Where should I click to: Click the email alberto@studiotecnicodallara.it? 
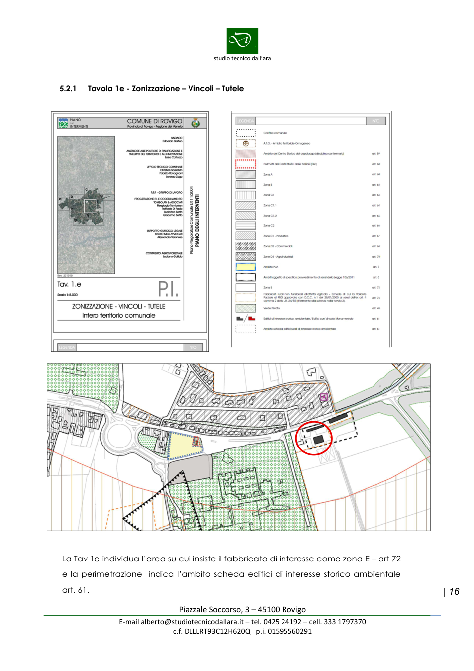click(x=192, y=622)
